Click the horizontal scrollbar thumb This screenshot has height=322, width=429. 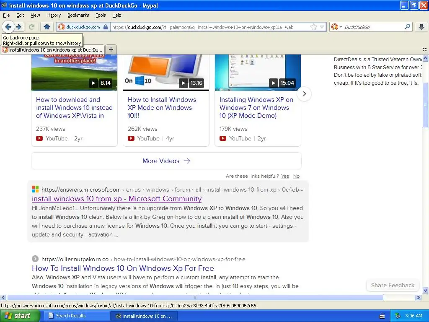pyautogui.click(x=195, y=297)
